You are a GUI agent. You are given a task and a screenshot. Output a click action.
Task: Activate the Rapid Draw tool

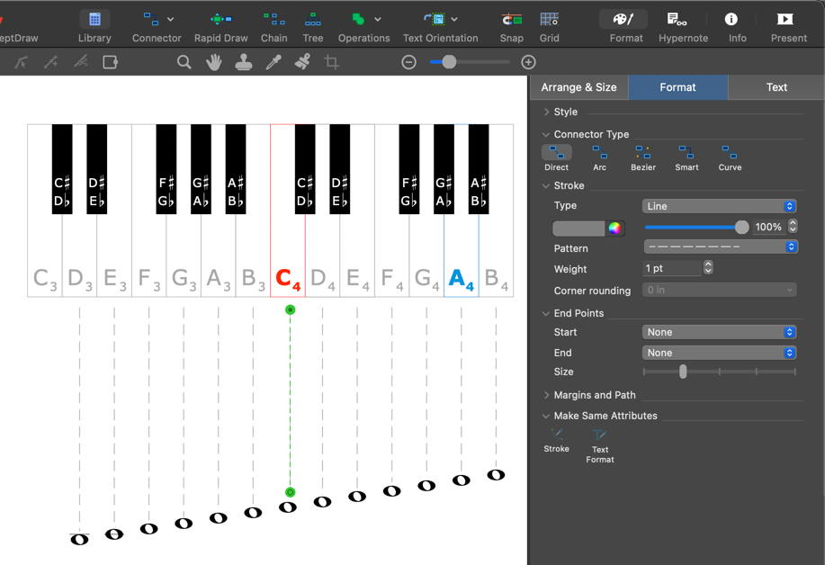[221, 20]
